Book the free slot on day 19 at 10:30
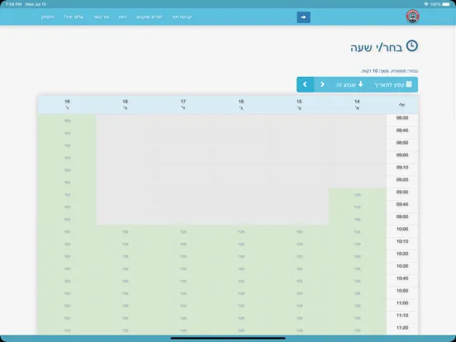 [67, 268]
